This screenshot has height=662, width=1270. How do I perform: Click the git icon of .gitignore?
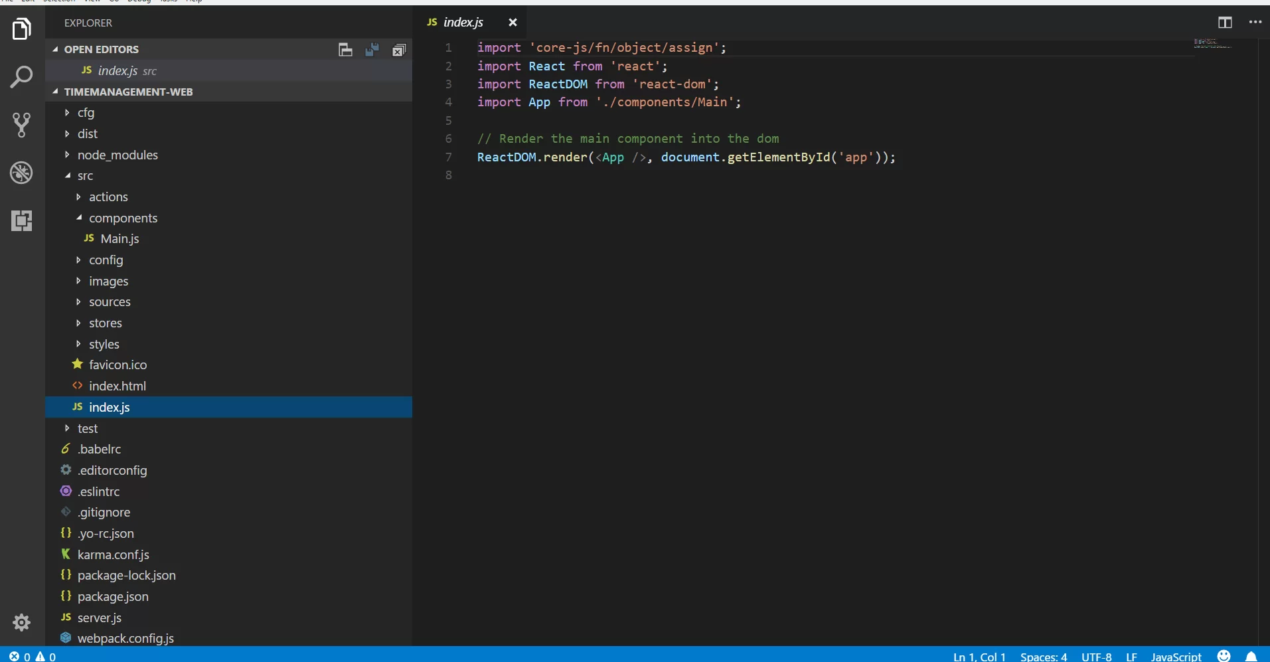(66, 512)
